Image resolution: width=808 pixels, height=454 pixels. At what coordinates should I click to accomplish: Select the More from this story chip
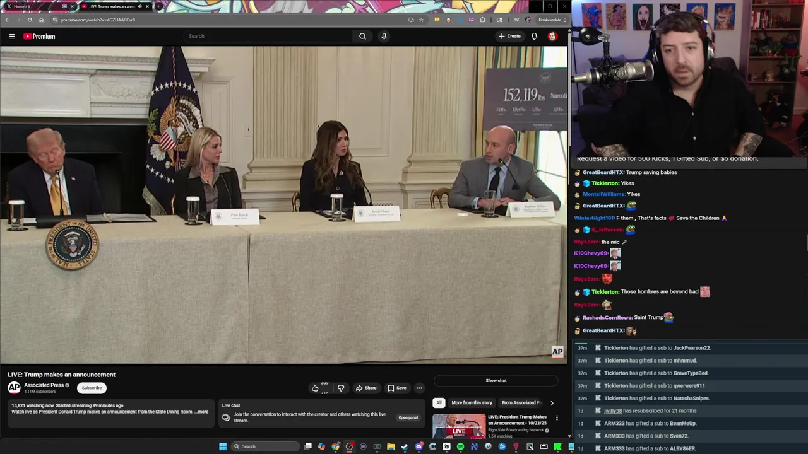coord(472,402)
